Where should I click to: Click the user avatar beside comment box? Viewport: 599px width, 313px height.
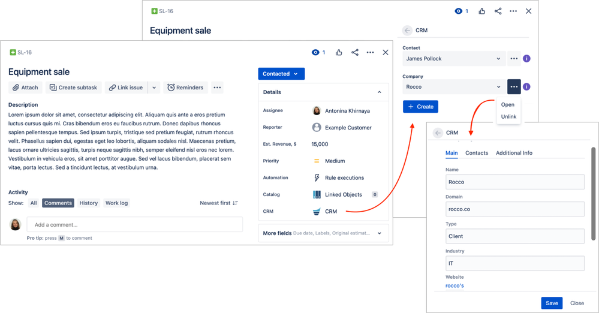pyautogui.click(x=15, y=225)
